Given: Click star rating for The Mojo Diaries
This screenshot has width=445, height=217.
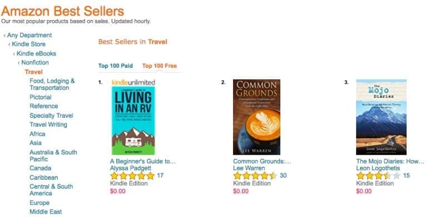Looking at the screenshot, I should 378,175.
